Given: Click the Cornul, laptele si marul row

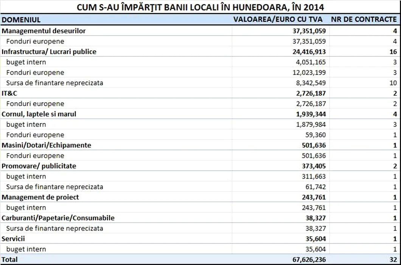Looking at the screenshot, I should pyautogui.click(x=39, y=114).
